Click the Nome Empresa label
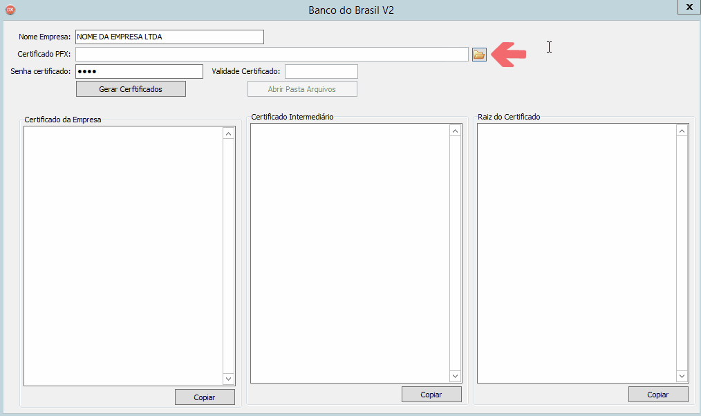This screenshot has height=416, width=701. tap(45, 37)
